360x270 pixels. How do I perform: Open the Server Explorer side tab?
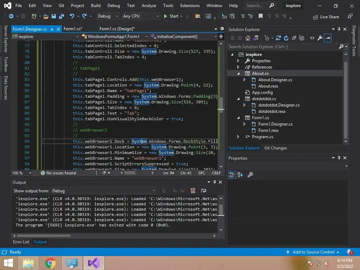(6, 39)
